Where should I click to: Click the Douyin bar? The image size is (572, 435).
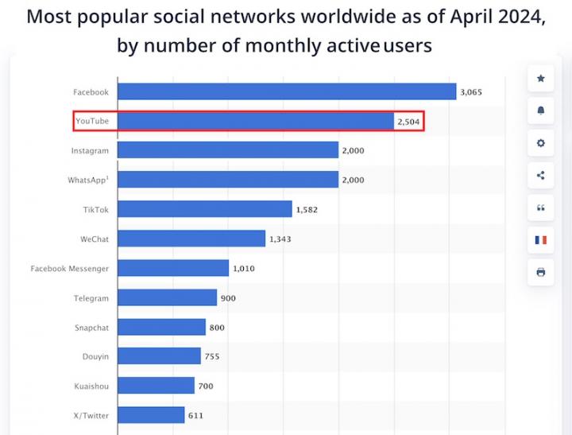tap(159, 356)
